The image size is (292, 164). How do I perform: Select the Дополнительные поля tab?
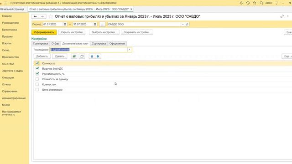(x=75, y=44)
